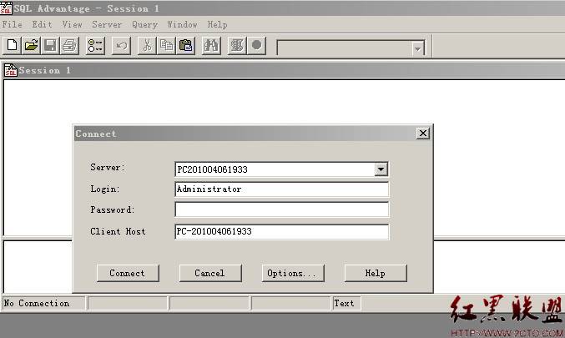Click the empty Password field
This screenshot has height=338, width=565.
(x=282, y=209)
